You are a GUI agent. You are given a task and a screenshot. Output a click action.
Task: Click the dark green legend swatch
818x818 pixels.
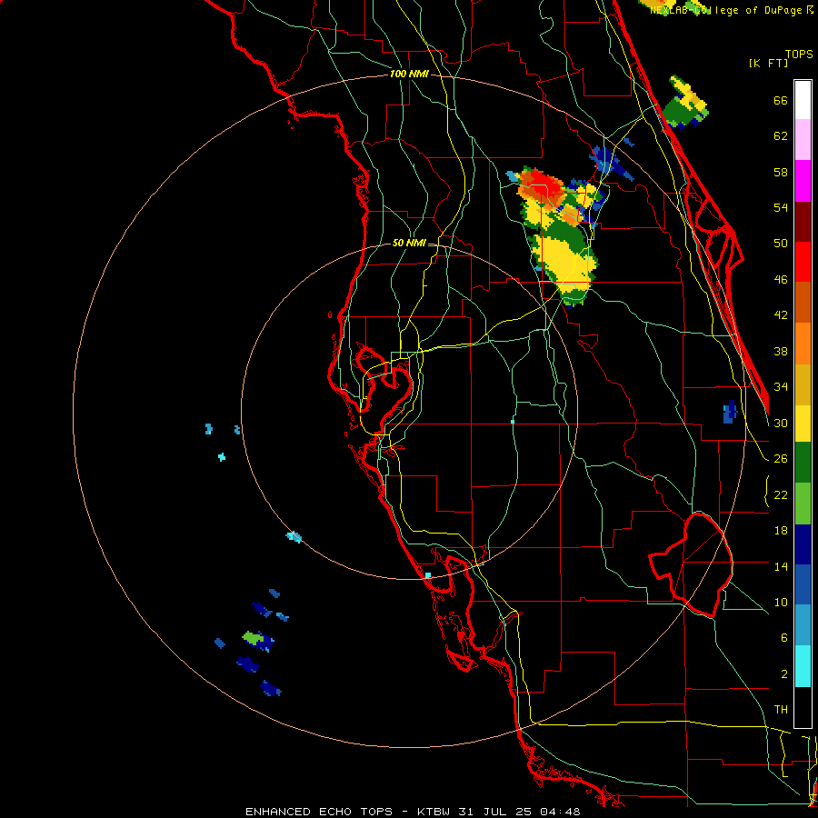803,463
